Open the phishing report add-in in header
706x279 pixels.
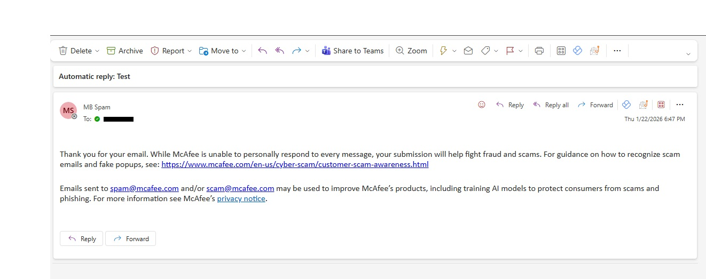644,105
